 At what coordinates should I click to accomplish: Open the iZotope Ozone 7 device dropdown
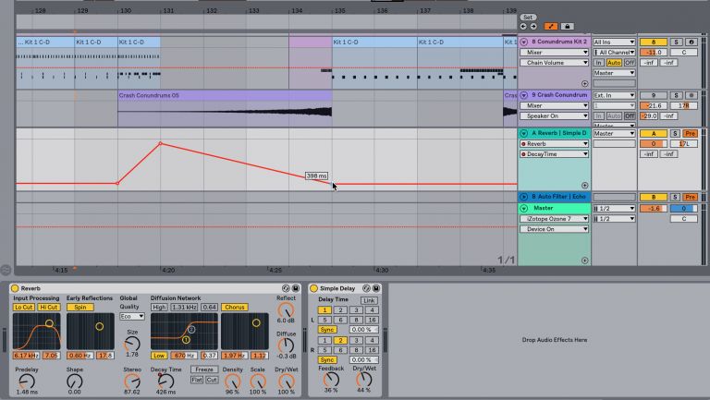[555, 219]
